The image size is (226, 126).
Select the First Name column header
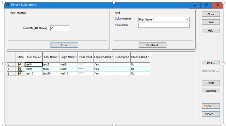click(34, 57)
